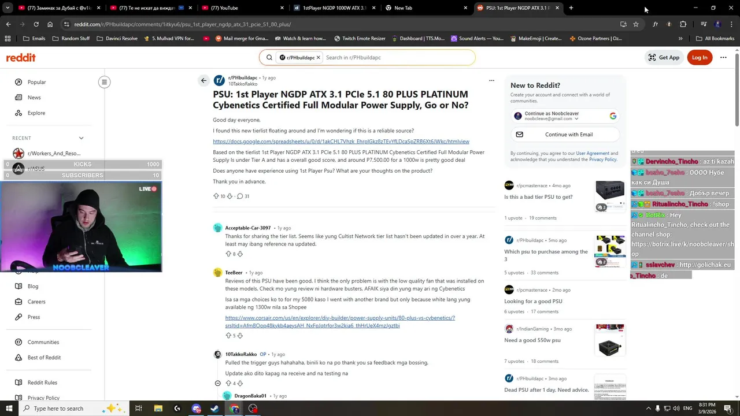
Task: Open the Reddit header three-dot menu
Action: 723,57
